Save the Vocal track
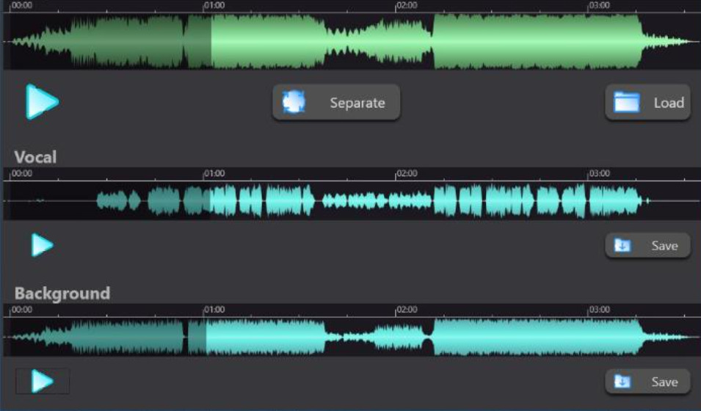 click(x=648, y=246)
